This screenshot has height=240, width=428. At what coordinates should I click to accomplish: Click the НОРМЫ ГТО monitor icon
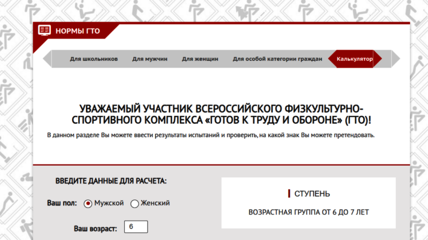pyautogui.click(x=44, y=30)
